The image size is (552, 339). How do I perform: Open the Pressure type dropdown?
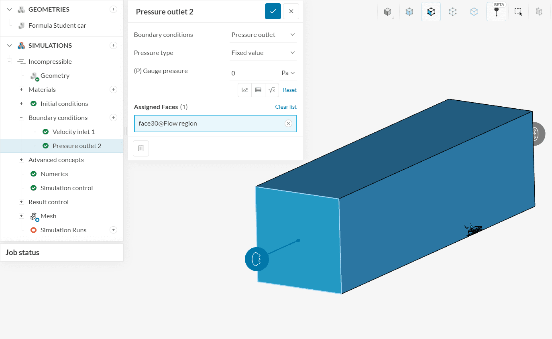[x=263, y=53]
